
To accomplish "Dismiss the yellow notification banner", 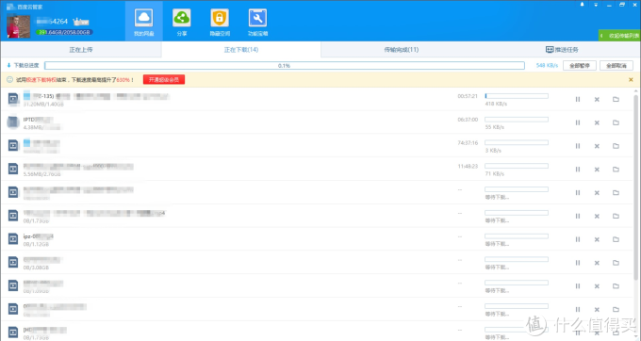I will pos(631,80).
